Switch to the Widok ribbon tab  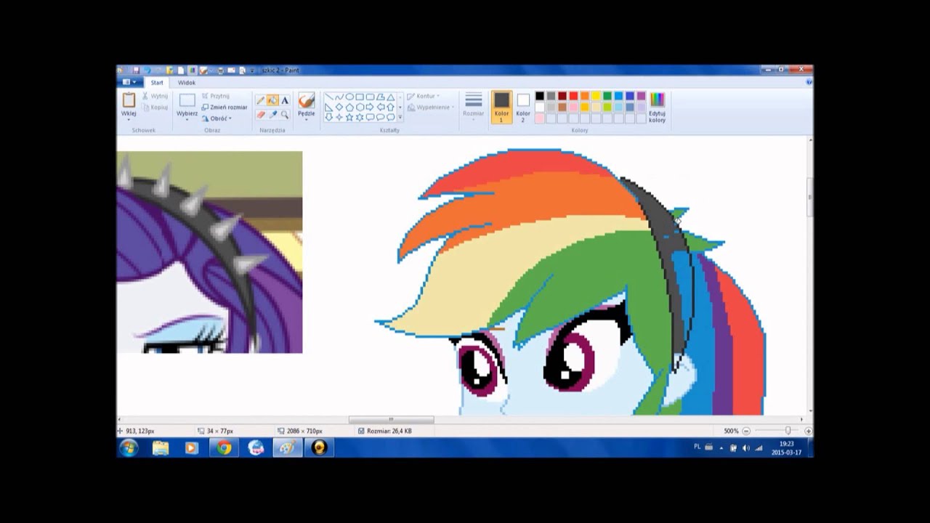coord(187,83)
